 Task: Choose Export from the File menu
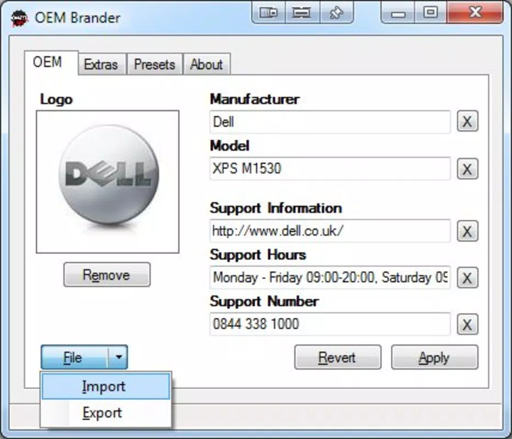coord(106,413)
